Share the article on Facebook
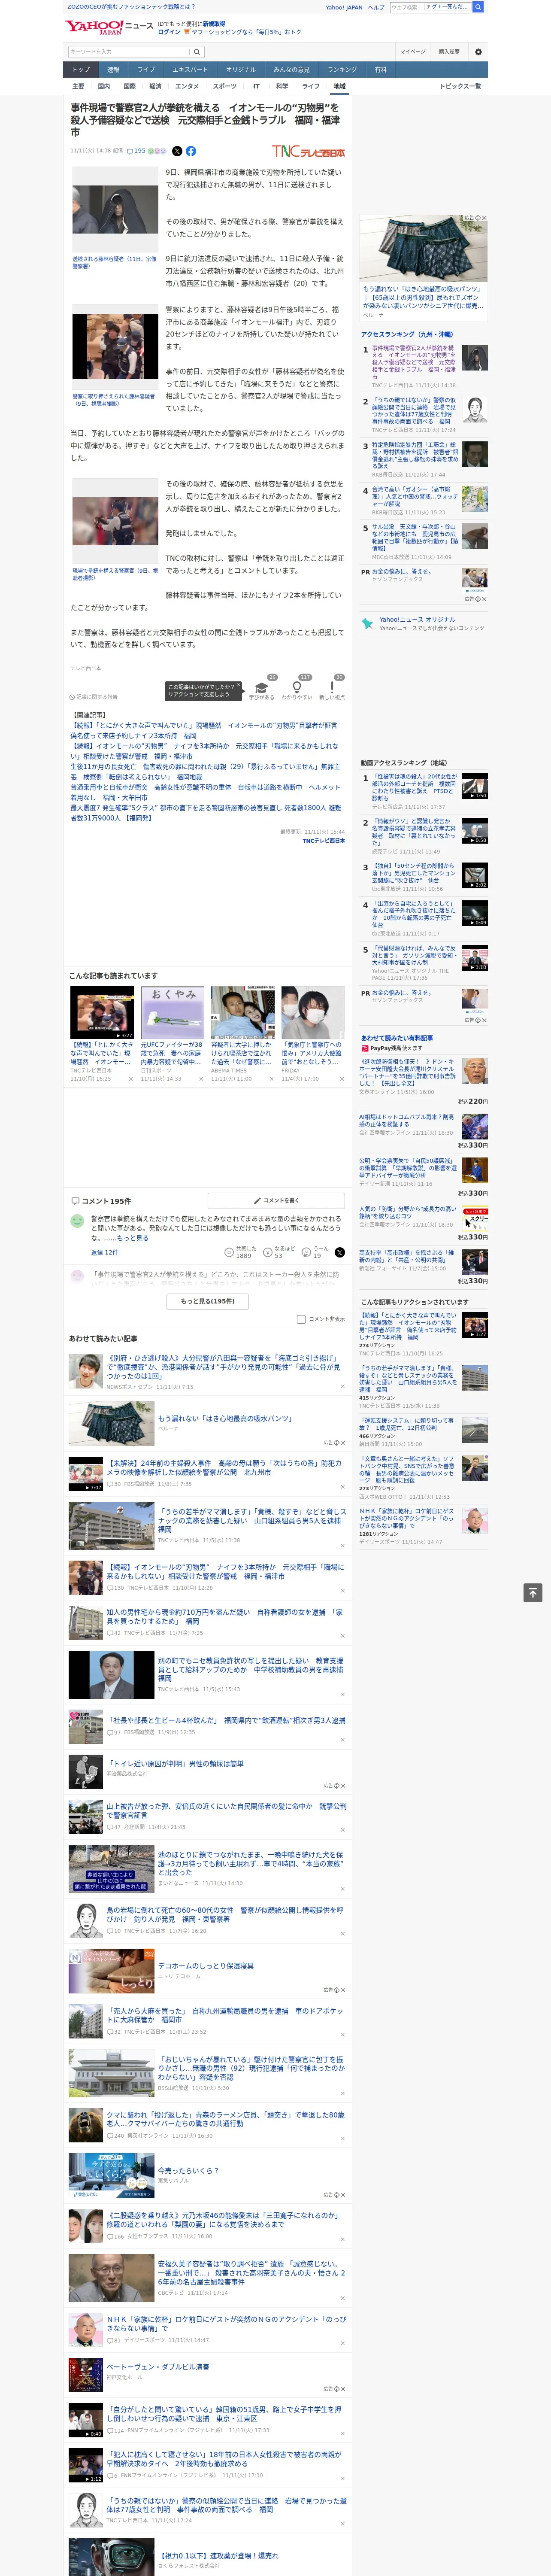 191,151
